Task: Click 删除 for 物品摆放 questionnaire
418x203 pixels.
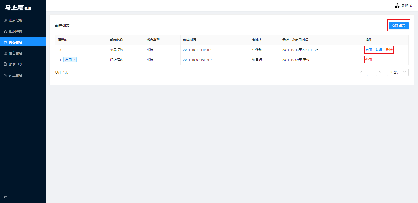Action: tap(389, 50)
